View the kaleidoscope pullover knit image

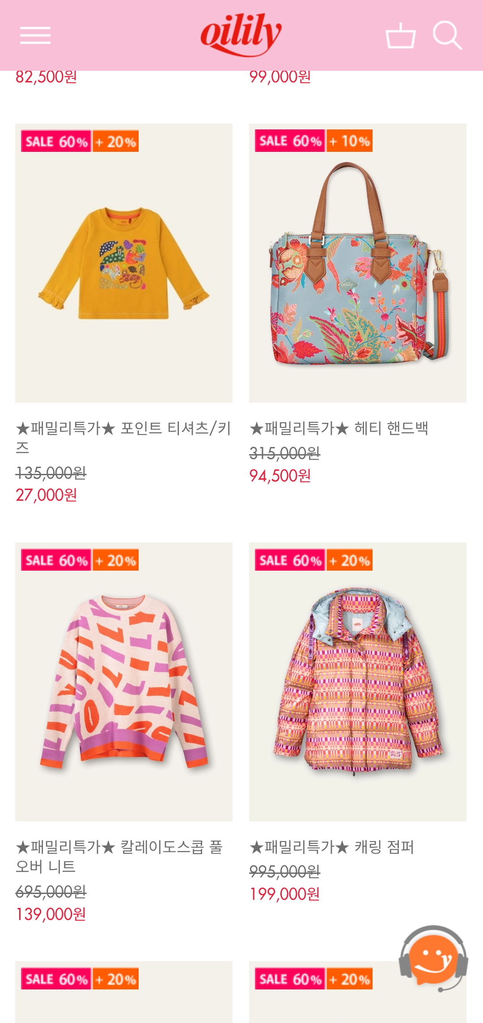pos(124,682)
